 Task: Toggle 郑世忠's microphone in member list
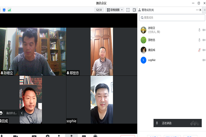coord(199,40)
